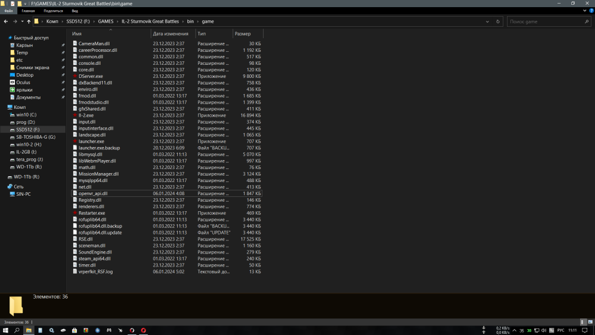This screenshot has height=335, width=595.
Task: Open tera_prog (J:) drive
Action: pos(29,159)
